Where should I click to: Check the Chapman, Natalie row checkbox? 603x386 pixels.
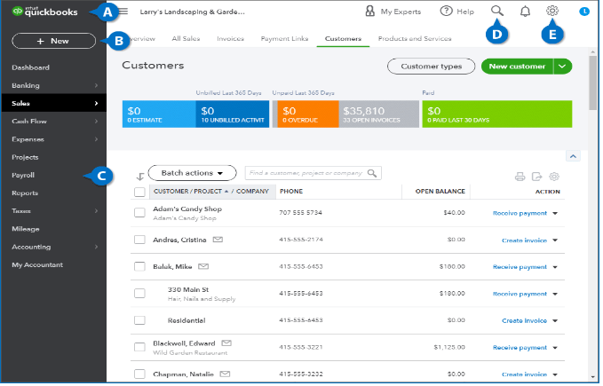140,375
